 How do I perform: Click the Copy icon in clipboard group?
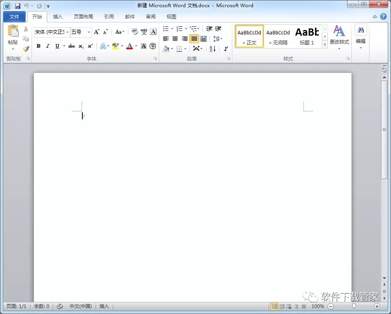[x=26, y=39]
